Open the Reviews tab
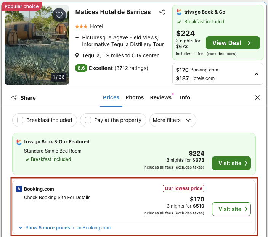Screen dimensions: 268x237 (x=160, y=97)
